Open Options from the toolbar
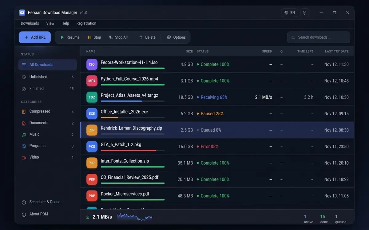Viewport: 369px width, 230px height. pyautogui.click(x=176, y=37)
